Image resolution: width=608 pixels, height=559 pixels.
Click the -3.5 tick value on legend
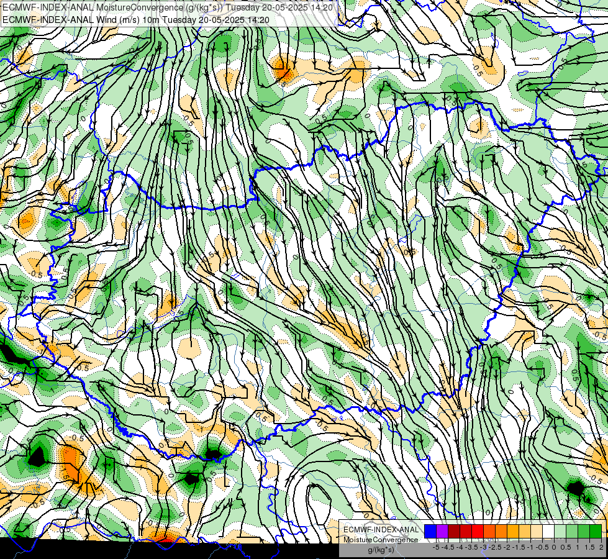[472, 547]
